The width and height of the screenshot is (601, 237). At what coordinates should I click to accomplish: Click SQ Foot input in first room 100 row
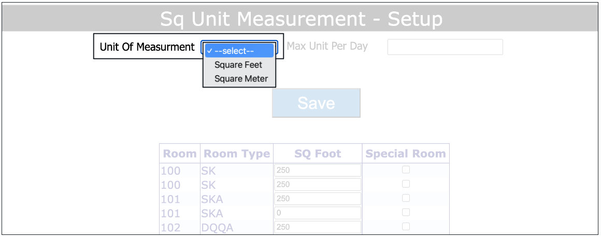tap(317, 170)
